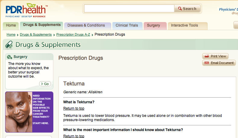
Task: Open the Clinical Trials tab
Action: coord(127,25)
